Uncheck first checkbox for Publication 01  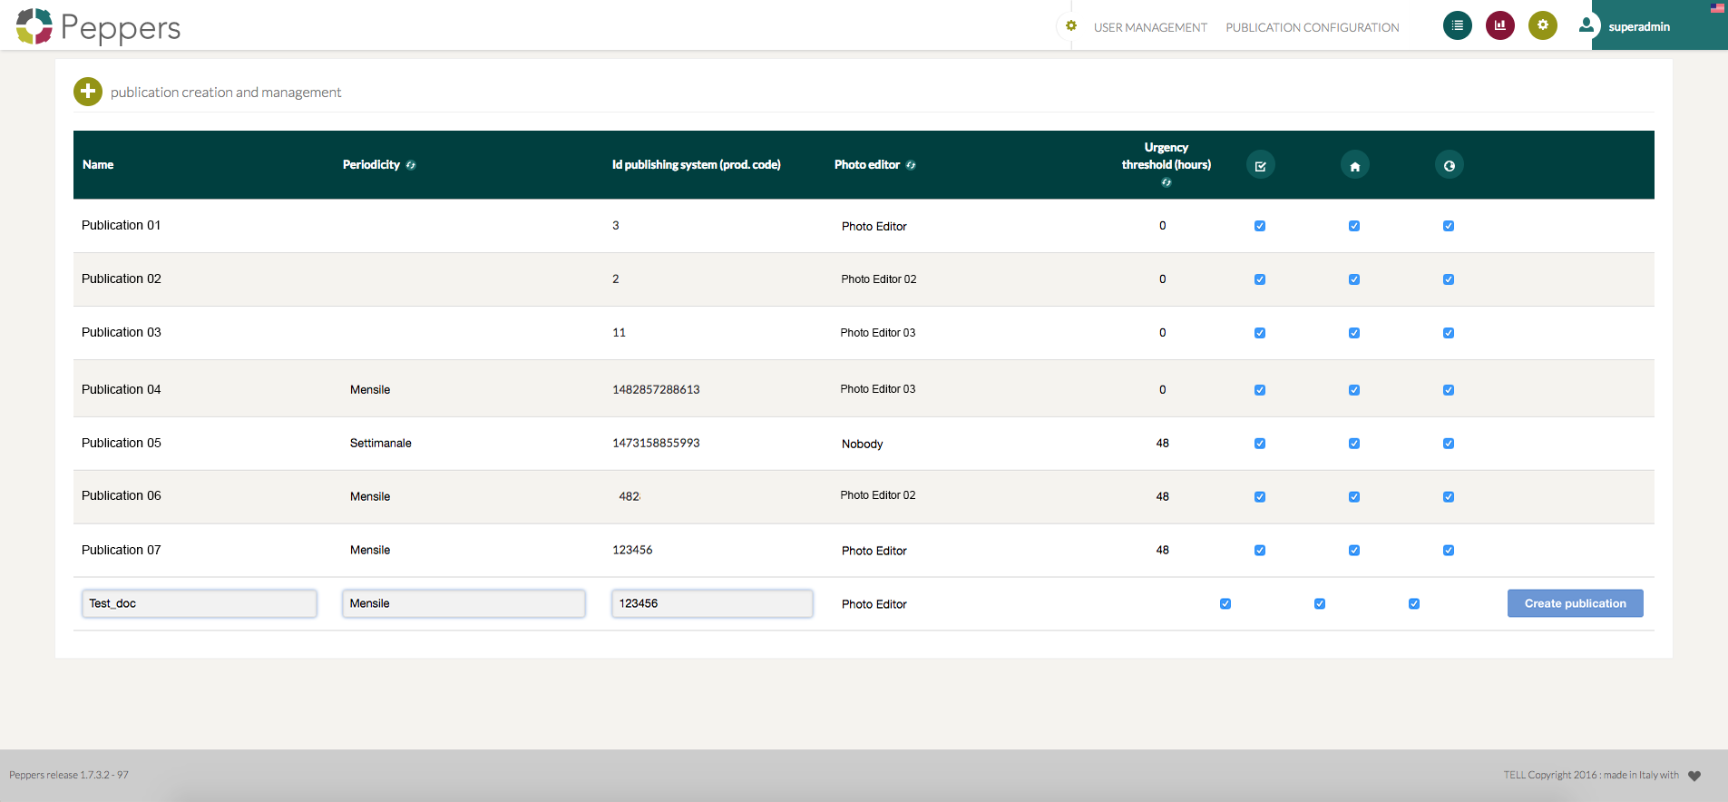tap(1260, 226)
